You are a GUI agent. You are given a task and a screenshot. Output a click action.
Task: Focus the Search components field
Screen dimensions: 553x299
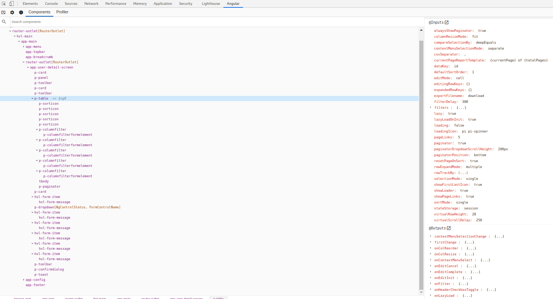click(217, 22)
